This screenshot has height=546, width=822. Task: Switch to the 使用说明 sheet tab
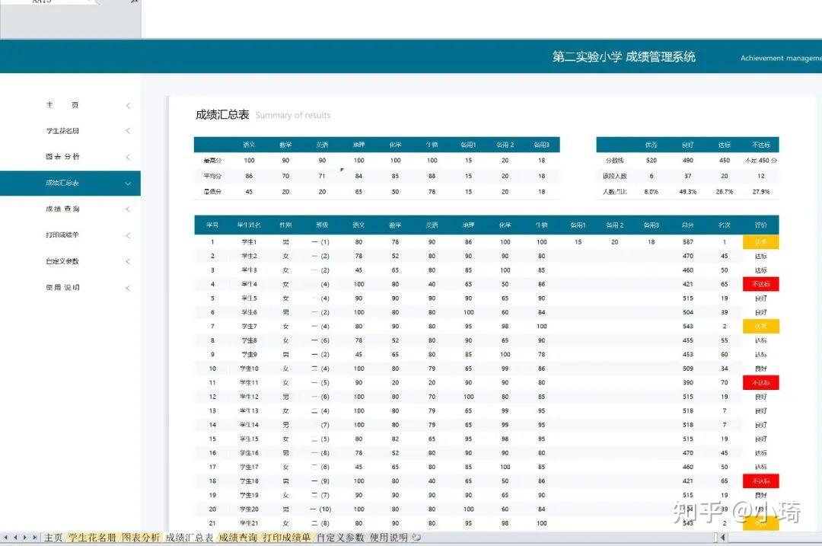[x=388, y=538]
